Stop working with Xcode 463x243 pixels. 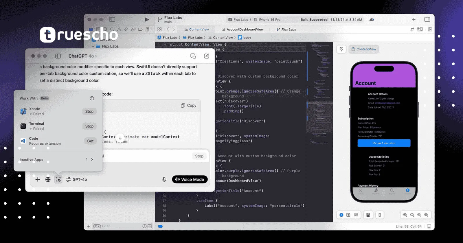89,111
